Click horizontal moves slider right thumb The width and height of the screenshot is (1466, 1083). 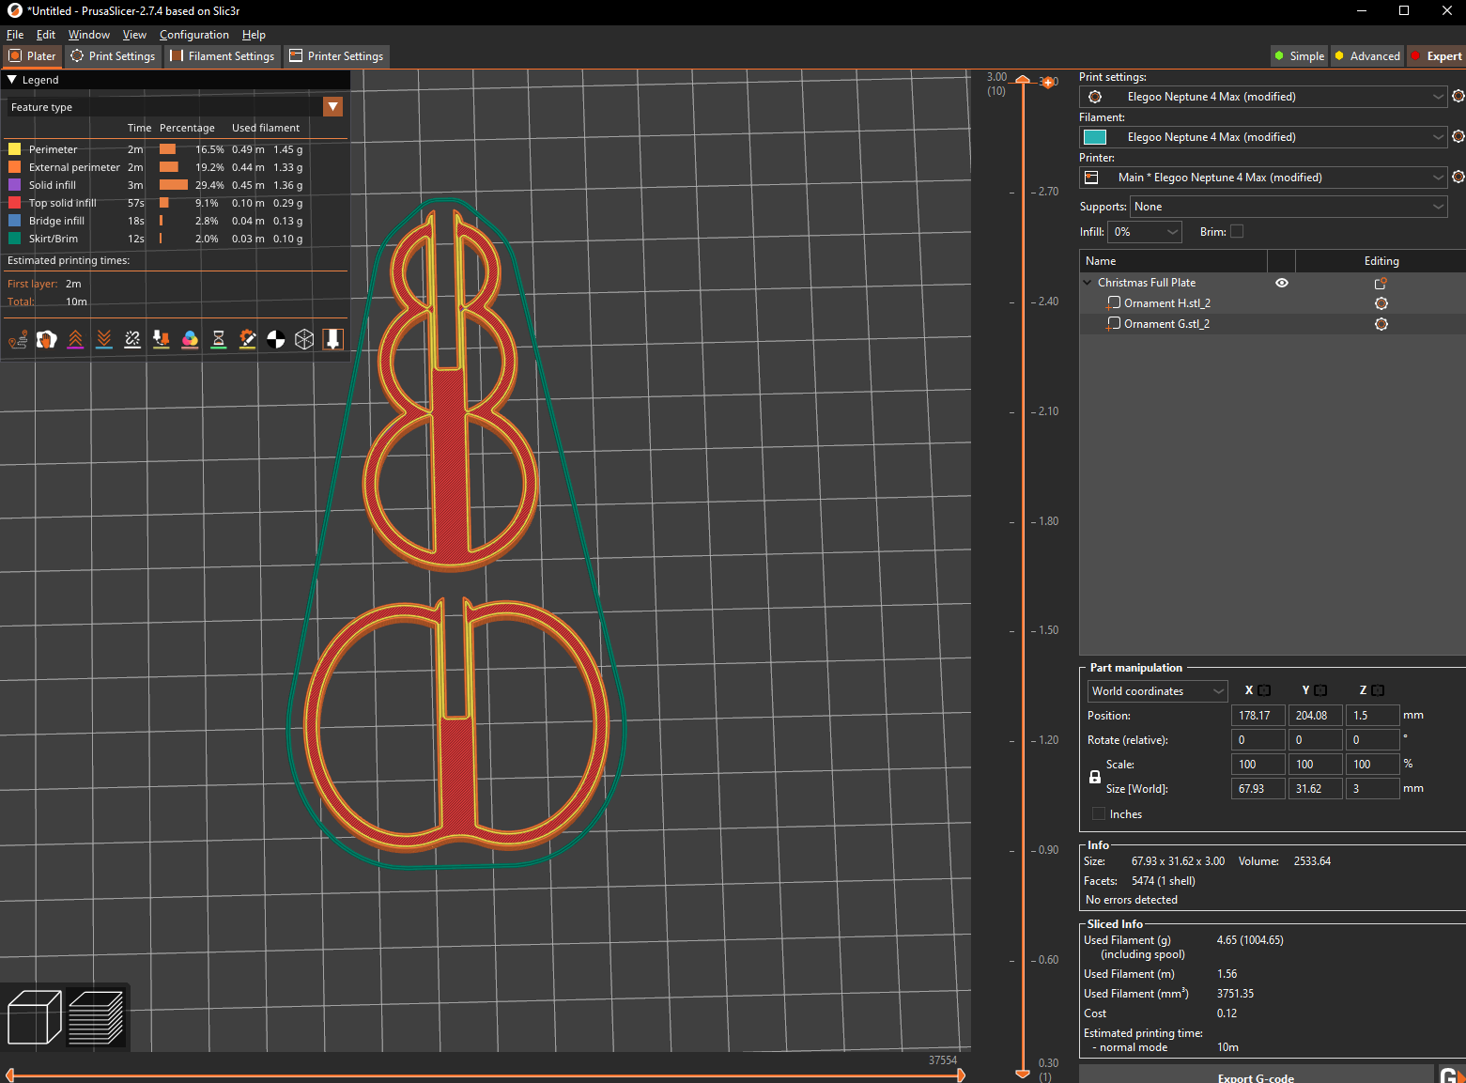click(x=961, y=1075)
